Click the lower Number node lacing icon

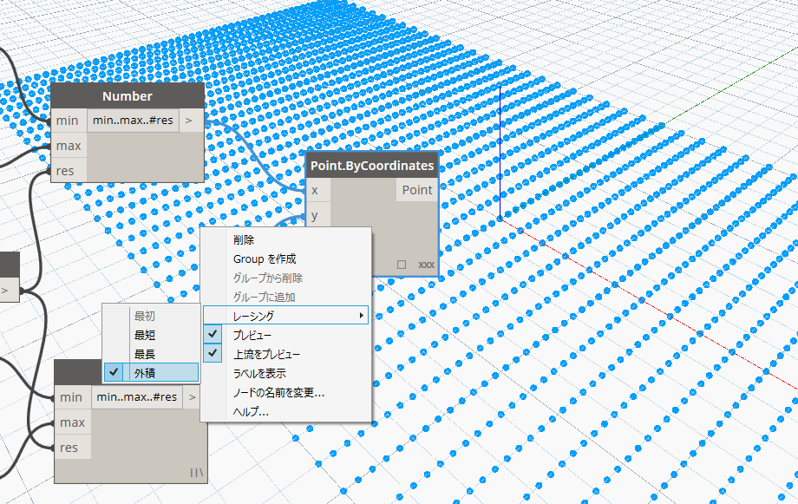[196, 473]
